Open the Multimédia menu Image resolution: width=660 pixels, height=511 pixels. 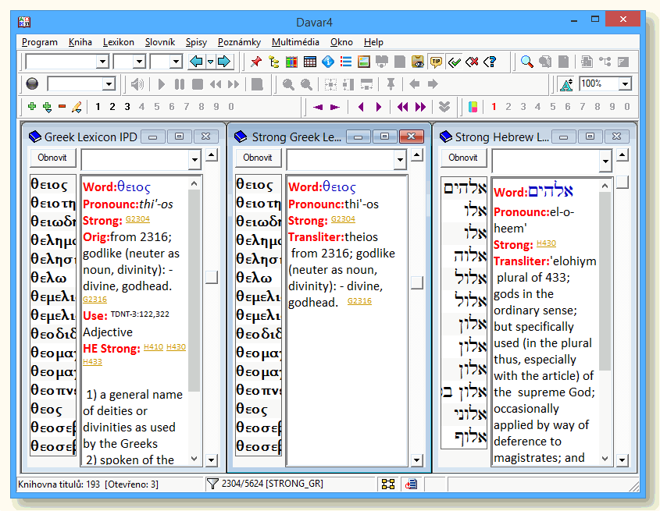[295, 42]
